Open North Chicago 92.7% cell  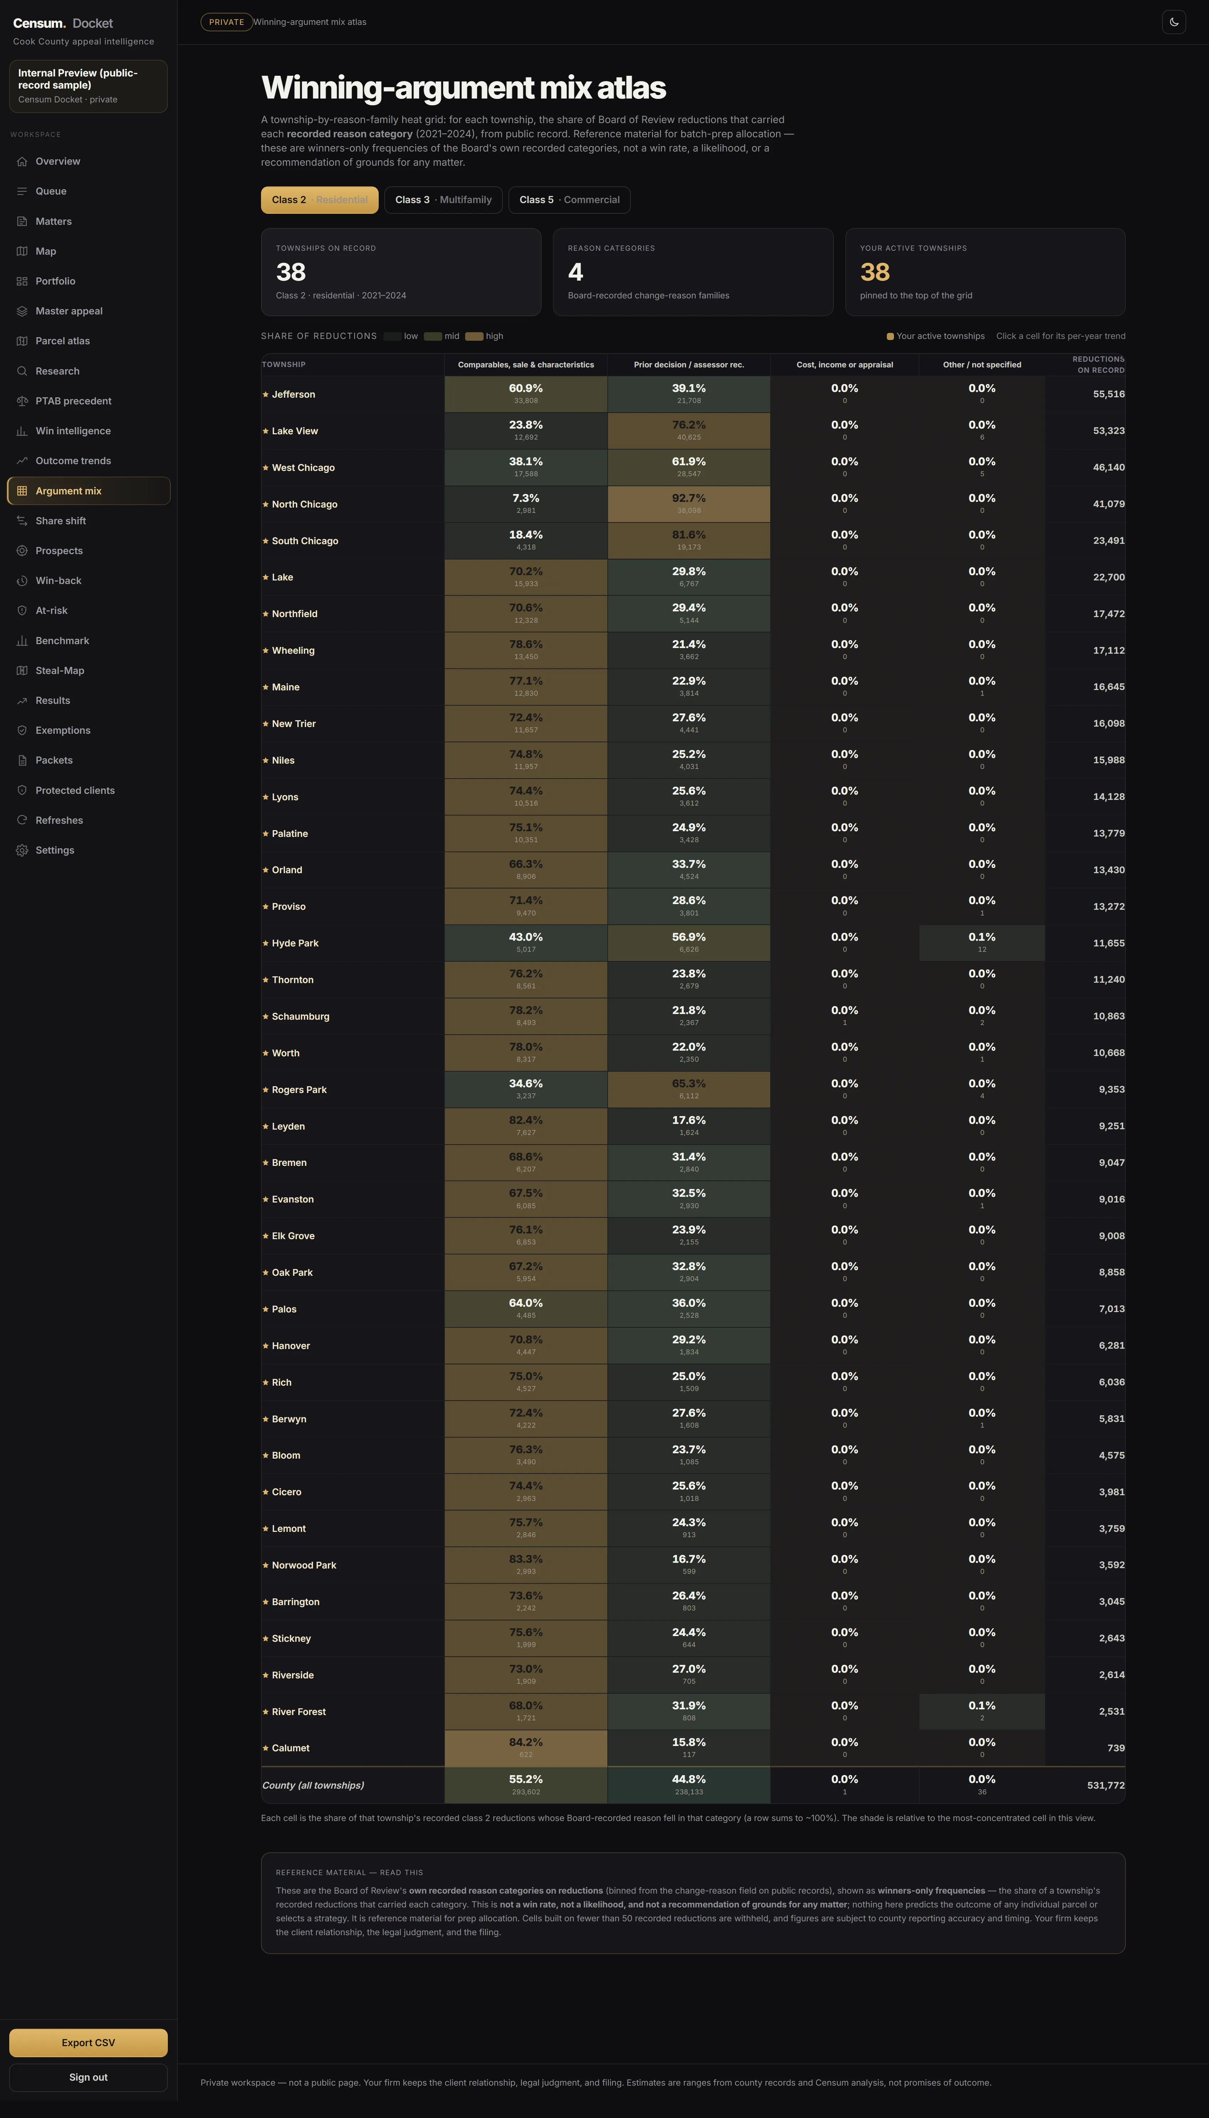tap(688, 504)
